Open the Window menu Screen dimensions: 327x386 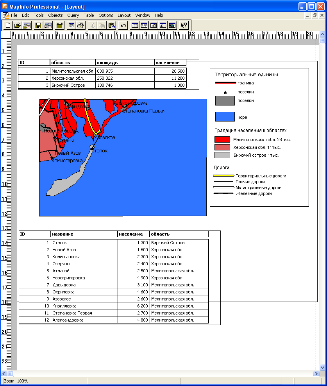click(143, 15)
